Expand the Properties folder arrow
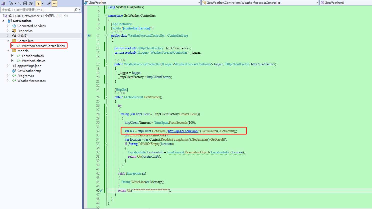 click(8, 31)
